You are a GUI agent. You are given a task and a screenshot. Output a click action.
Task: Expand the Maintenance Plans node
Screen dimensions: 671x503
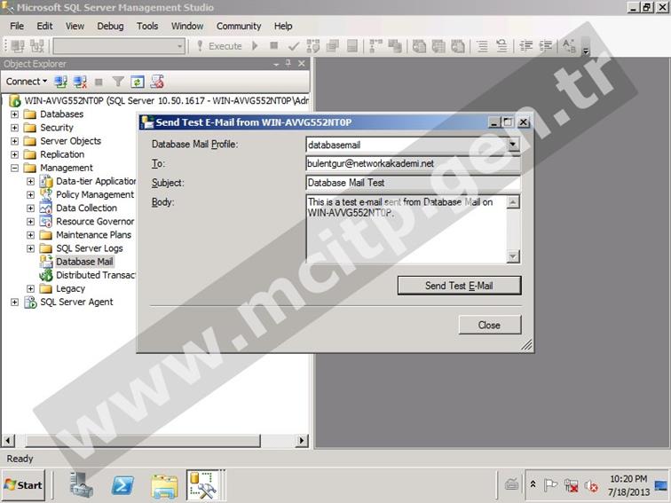(30, 235)
